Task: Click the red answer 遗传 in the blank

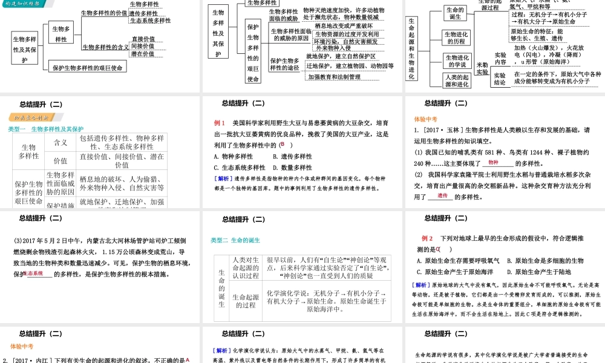Action: [x=443, y=195]
